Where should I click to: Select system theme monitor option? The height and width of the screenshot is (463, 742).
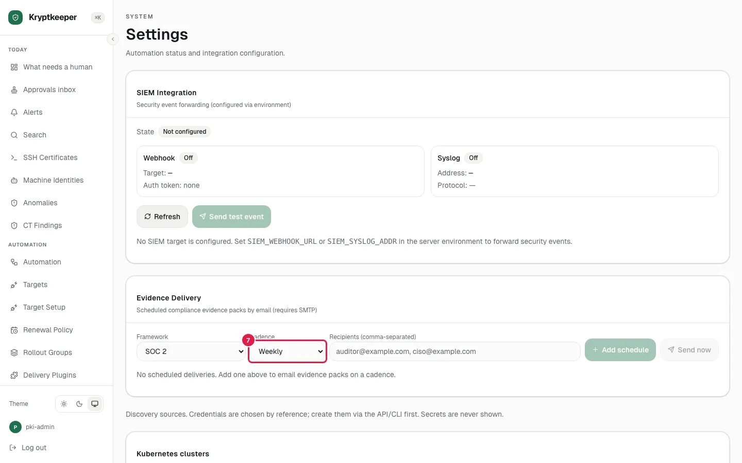tap(95, 404)
